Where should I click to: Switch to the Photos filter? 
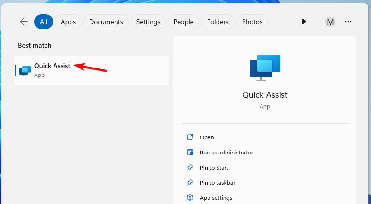(252, 22)
